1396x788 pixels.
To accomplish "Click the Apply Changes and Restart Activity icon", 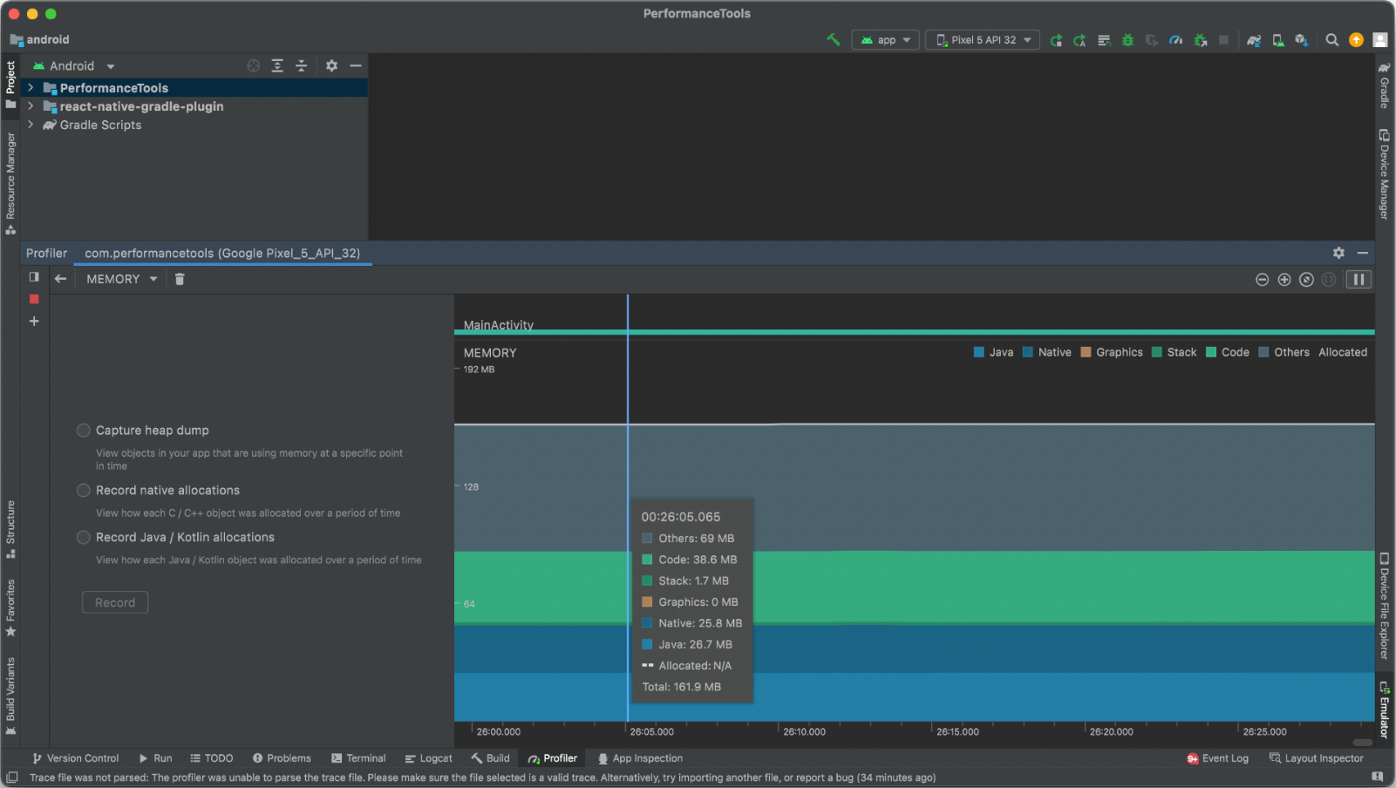I will [x=1056, y=40].
